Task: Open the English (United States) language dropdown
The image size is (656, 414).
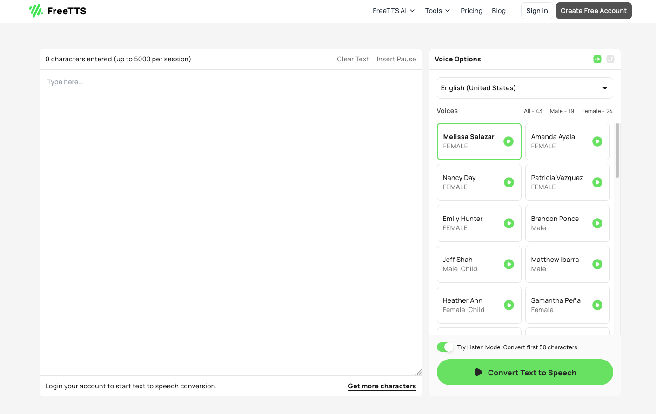Action: coord(524,88)
